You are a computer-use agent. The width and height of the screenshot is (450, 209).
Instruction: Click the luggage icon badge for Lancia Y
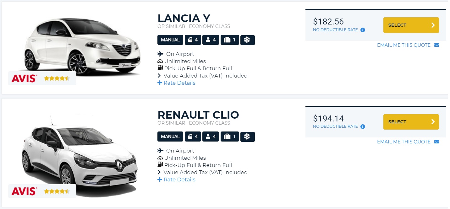[230, 40]
